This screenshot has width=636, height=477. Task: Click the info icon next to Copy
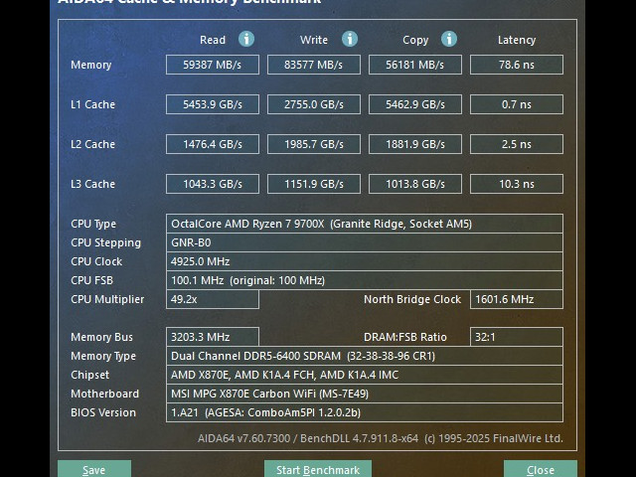tap(449, 39)
